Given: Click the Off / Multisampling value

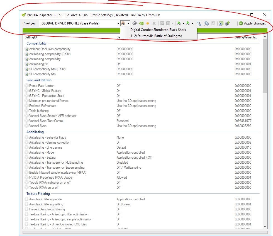Looking at the screenshot, I should [x=129, y=168].
